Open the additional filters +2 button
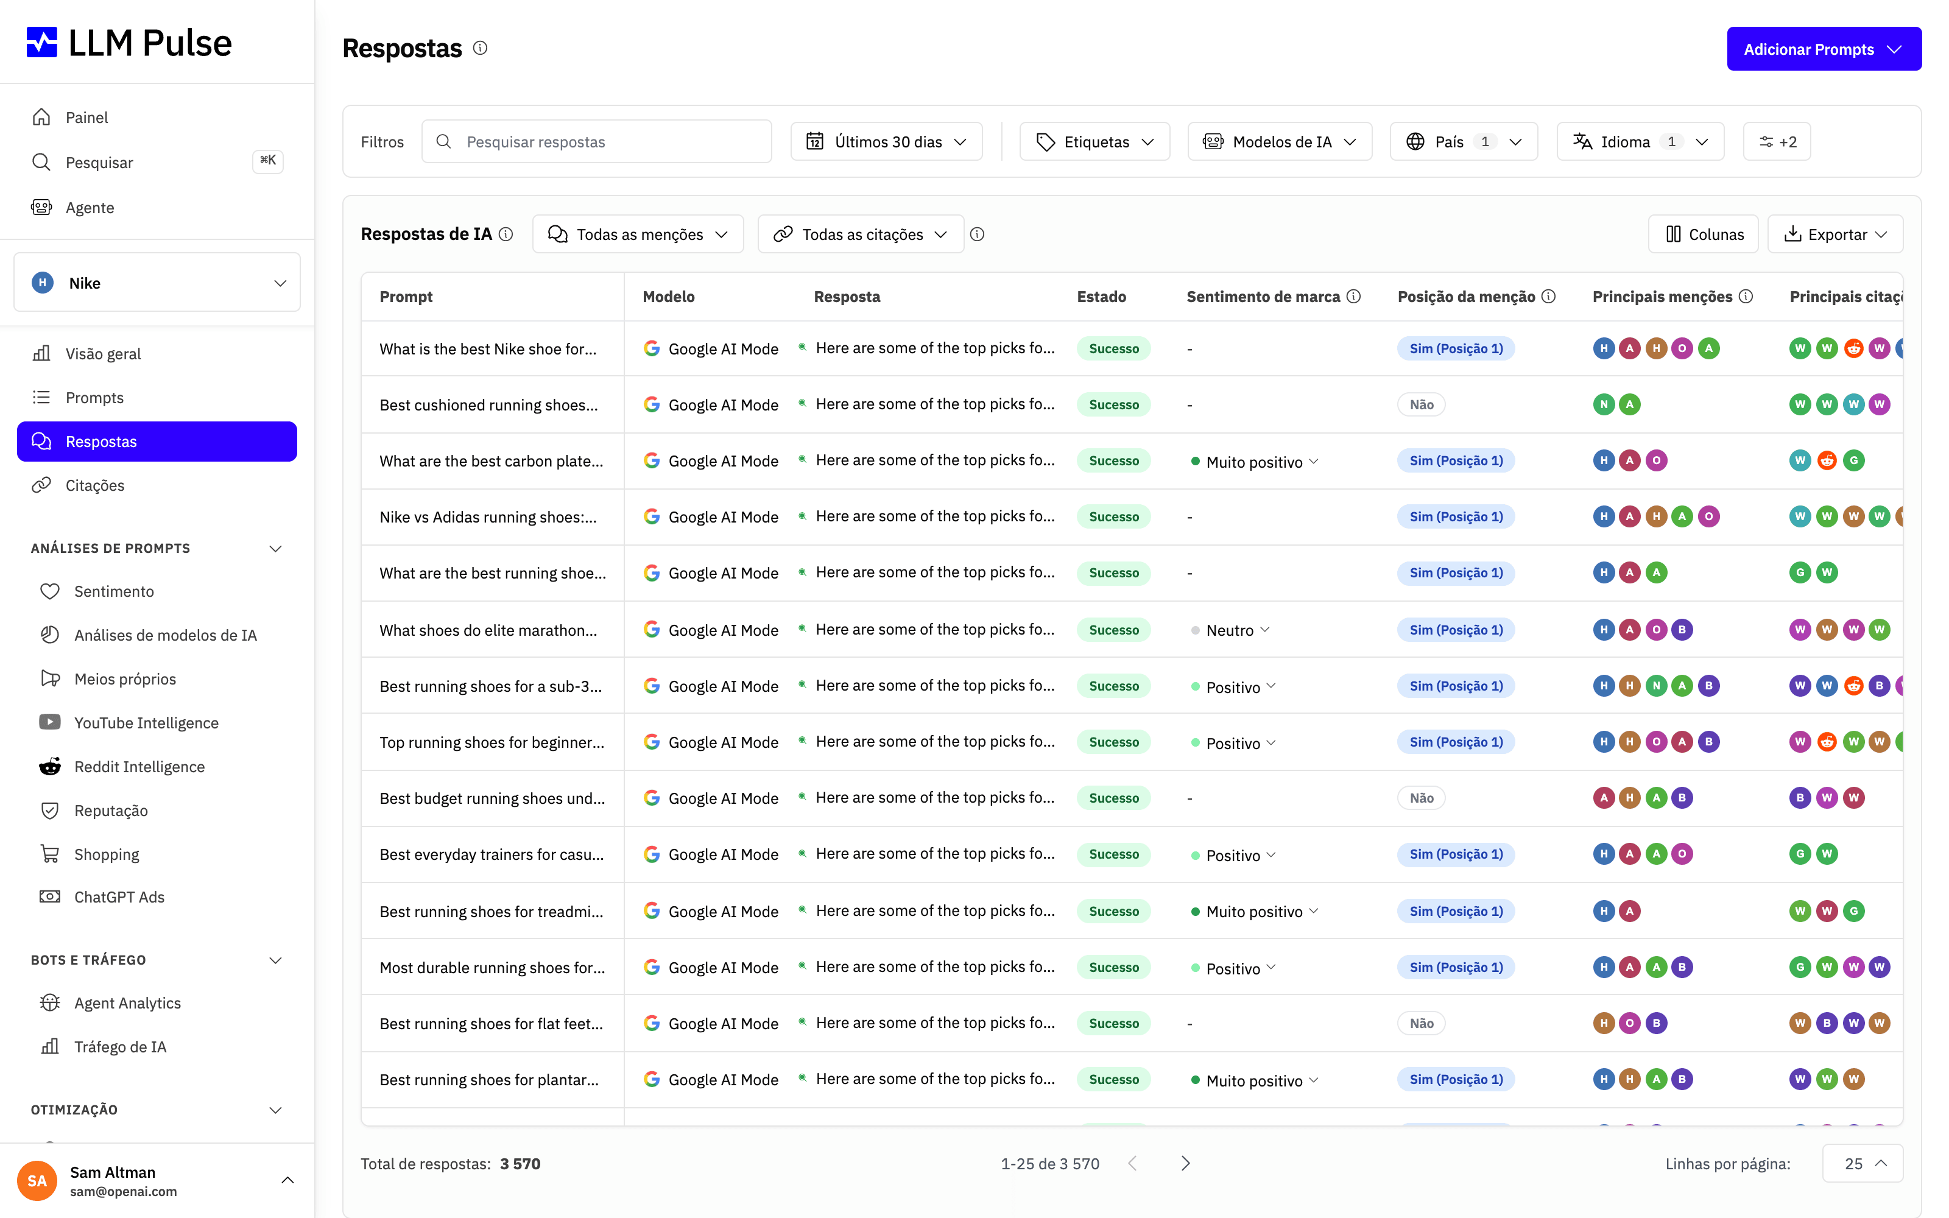The height and width of the screenshot is (1218, 1949). click(x=1777, y=142)
